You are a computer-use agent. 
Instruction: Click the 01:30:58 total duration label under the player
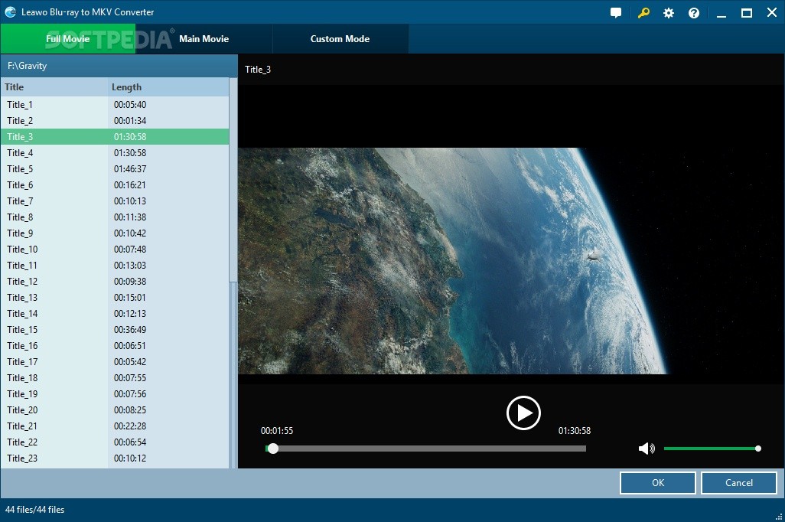pyautogui.click(x=575, y=431)
